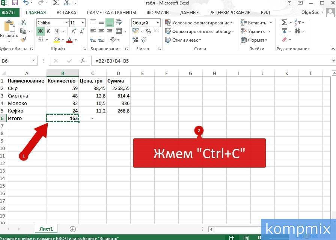Click the Лист1 sheet tab

tap(46, 228)
